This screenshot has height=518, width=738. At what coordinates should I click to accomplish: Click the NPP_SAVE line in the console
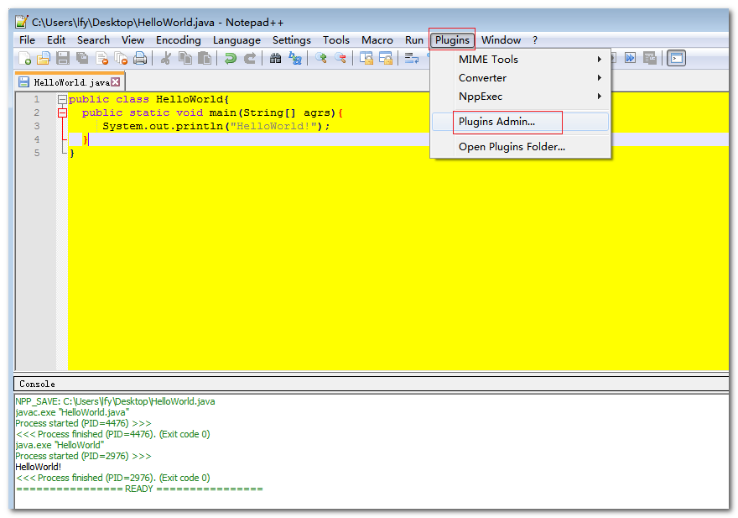tap(116, 401)
